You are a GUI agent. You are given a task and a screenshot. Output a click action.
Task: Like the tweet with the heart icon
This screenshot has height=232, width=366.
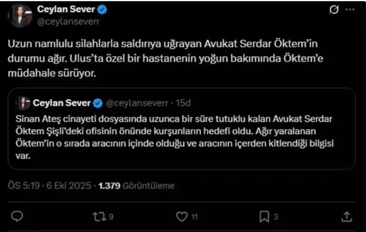(182, 217)
